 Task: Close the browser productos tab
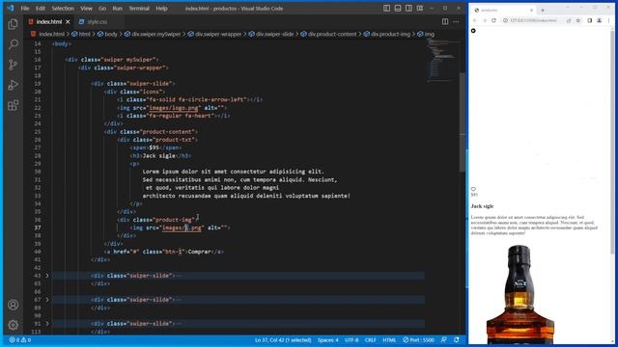[x=531, y=11]
